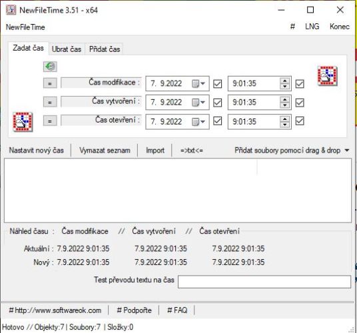Click the '=' button beside Čas otevření
This screenshot has height=333, width=357.
(x=50, y=121)
